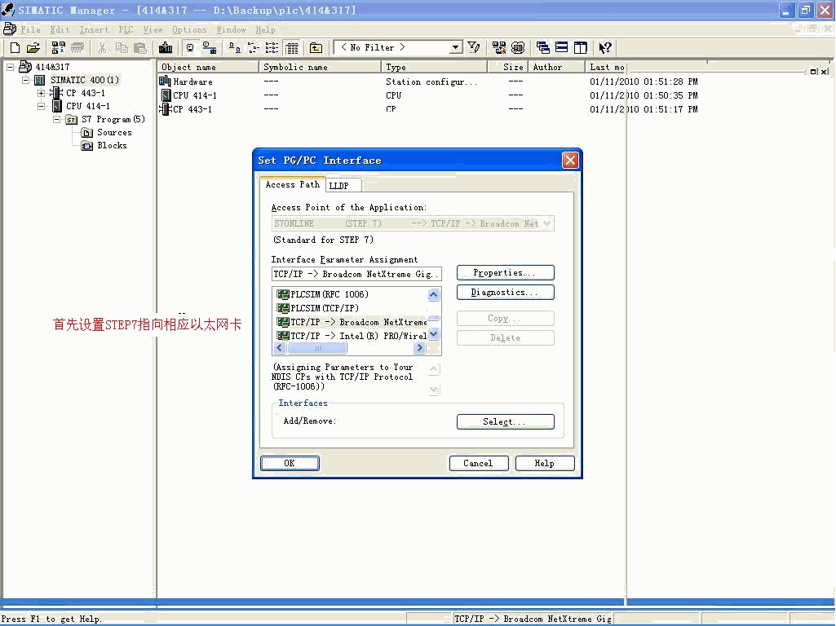Open the Insert menu
The width and height of the screenshot is (836, 626).
94,30
